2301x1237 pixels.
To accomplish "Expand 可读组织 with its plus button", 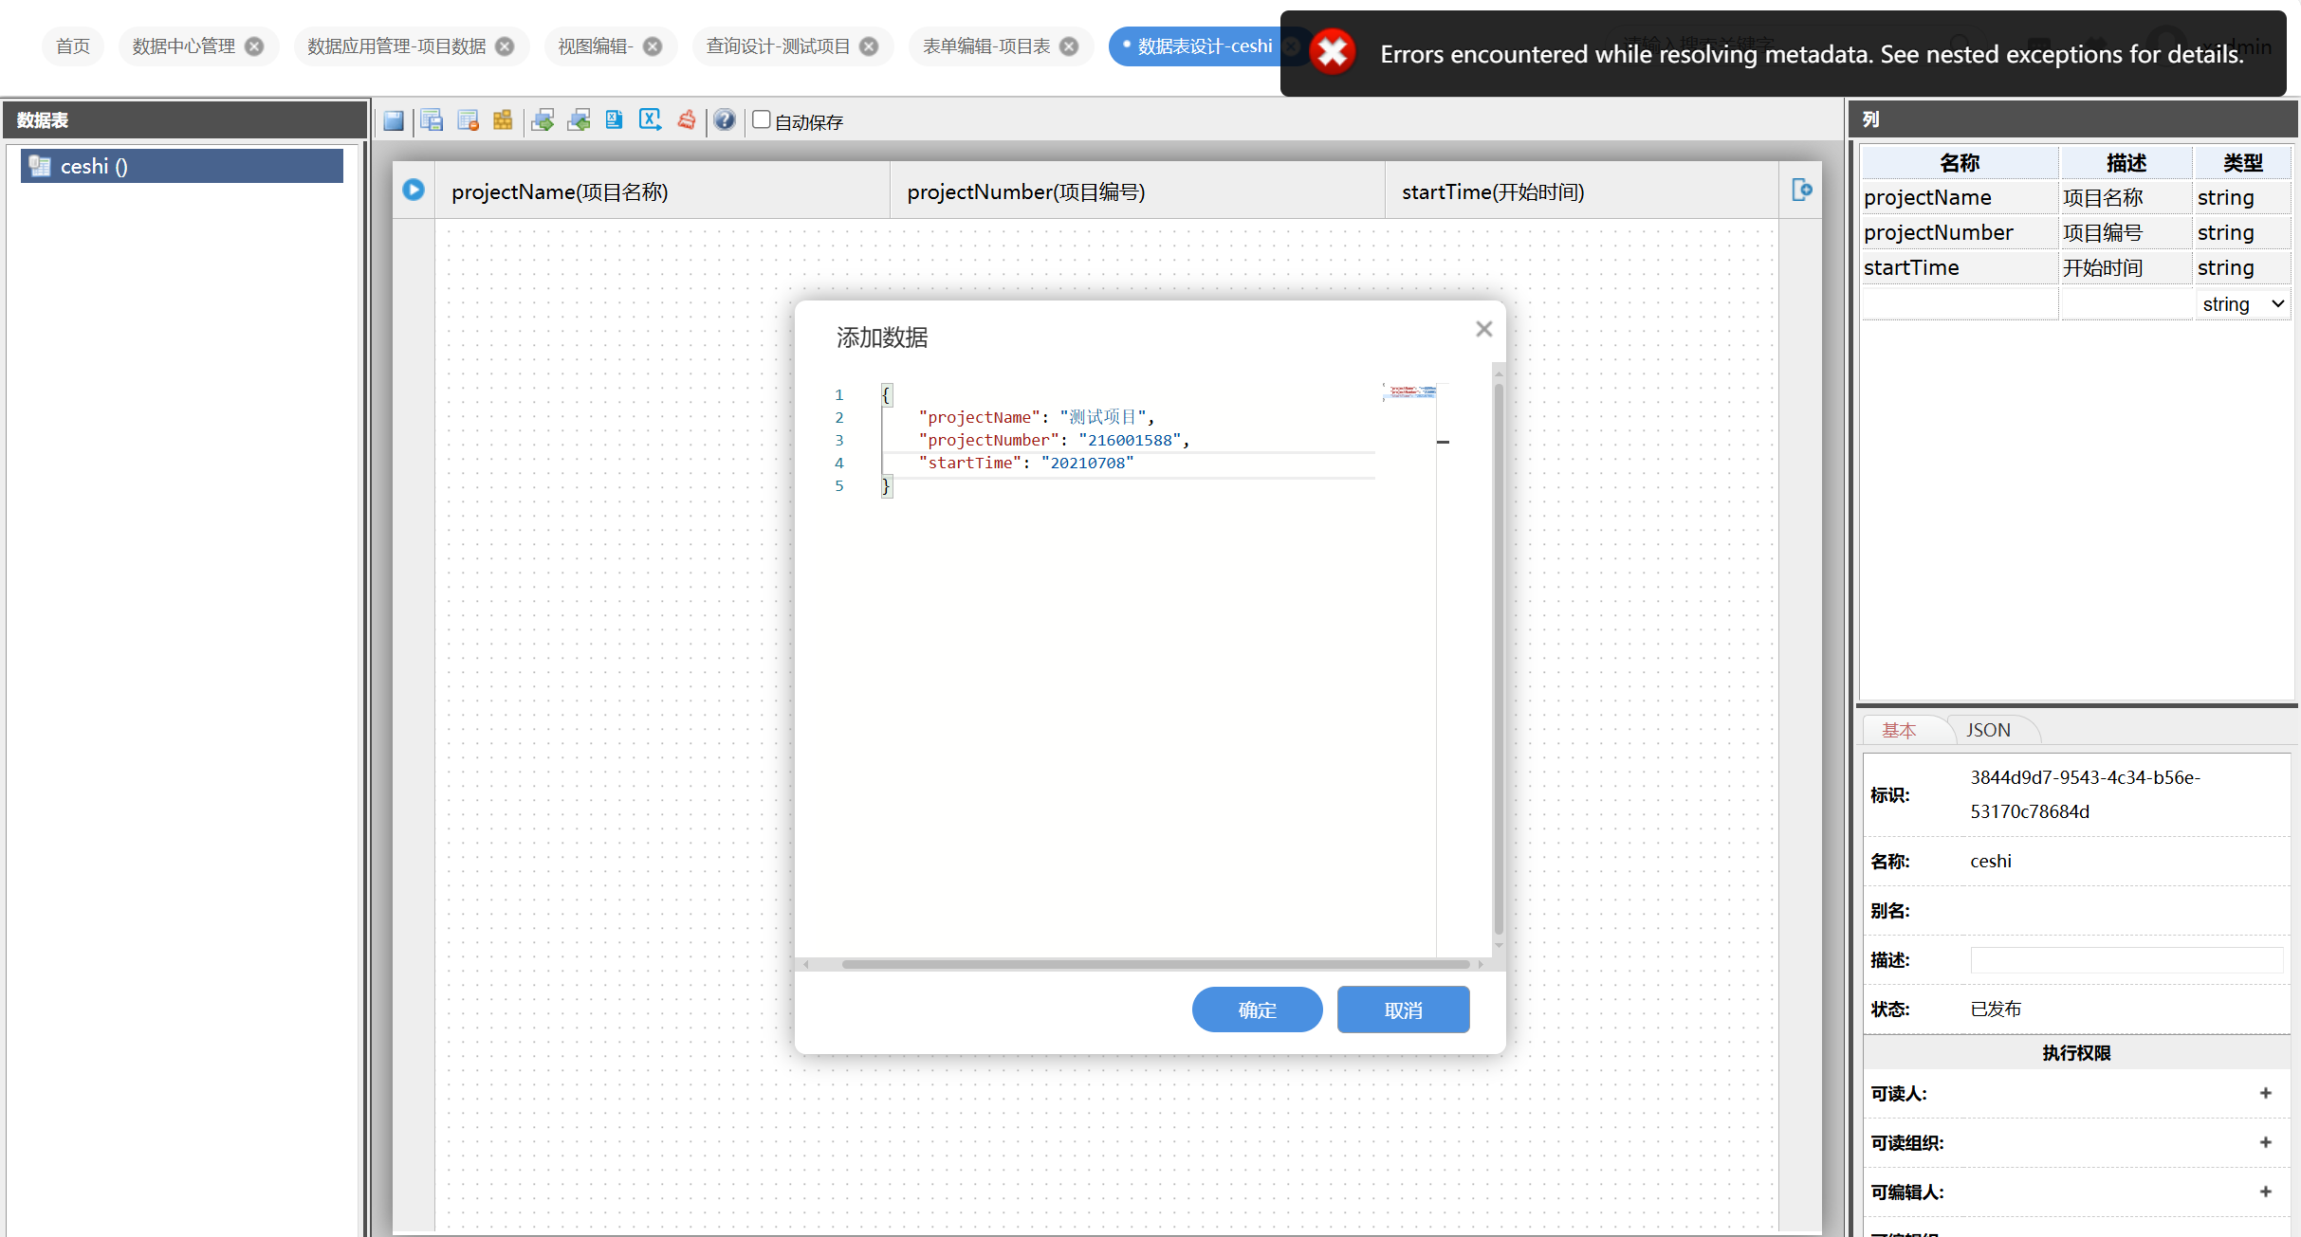I will point(2266,1142).
